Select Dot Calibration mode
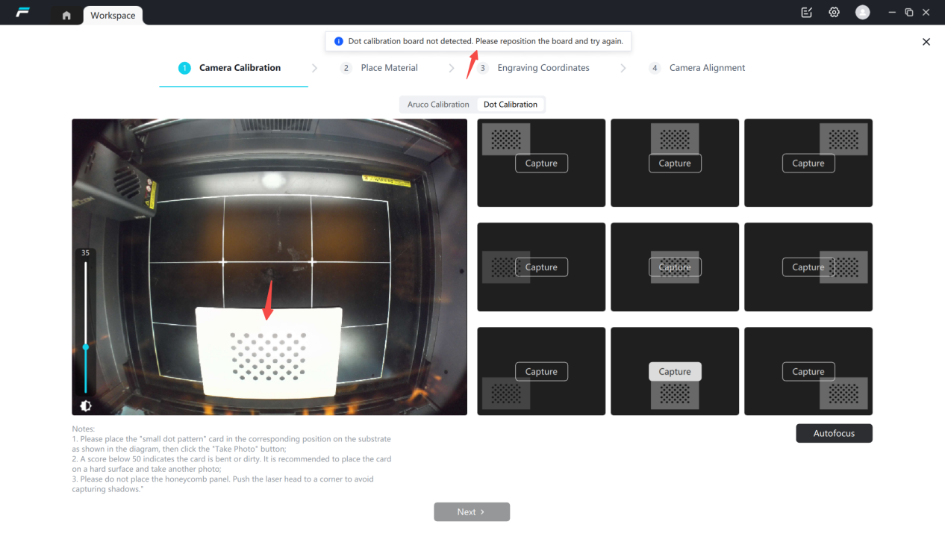The image size is (945, 560). click(510, 105)
